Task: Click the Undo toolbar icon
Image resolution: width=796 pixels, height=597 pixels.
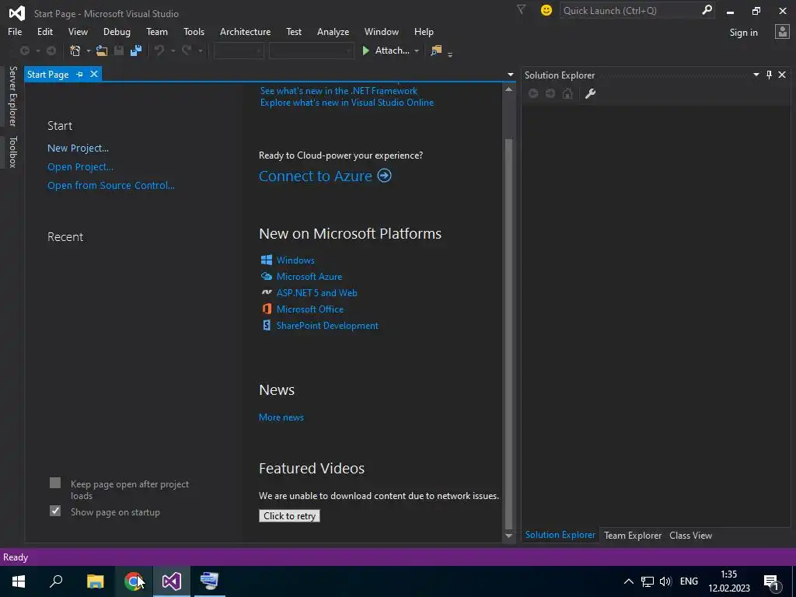Action: click(159, 51)
